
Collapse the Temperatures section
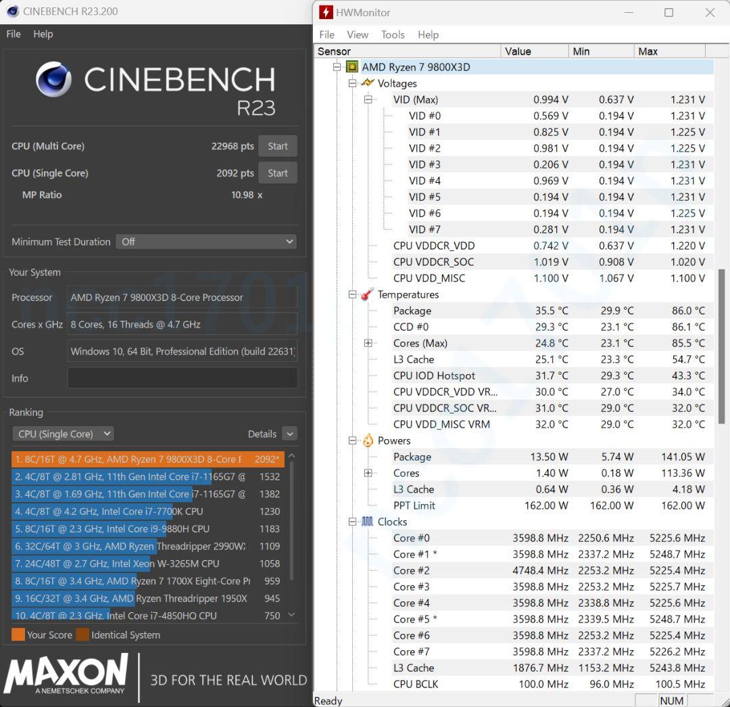pyautogui.click(x=352, y=294)
